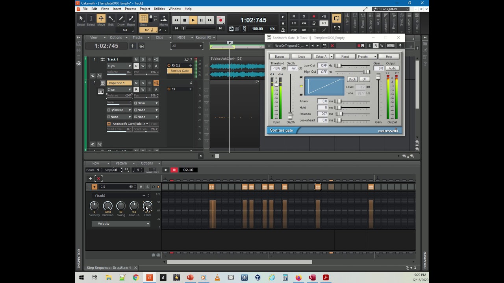504x283 pixels.
Task: Click the Undo button in gate plugin
Action: (x=301, y=57)
